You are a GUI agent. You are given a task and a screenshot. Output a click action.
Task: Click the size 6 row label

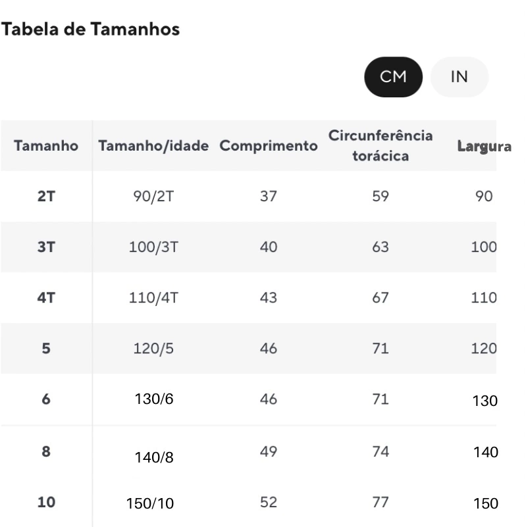[46, 399]
